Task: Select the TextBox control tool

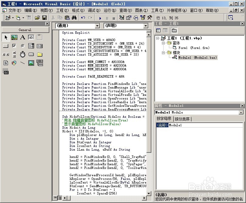Action: [31, 37]
